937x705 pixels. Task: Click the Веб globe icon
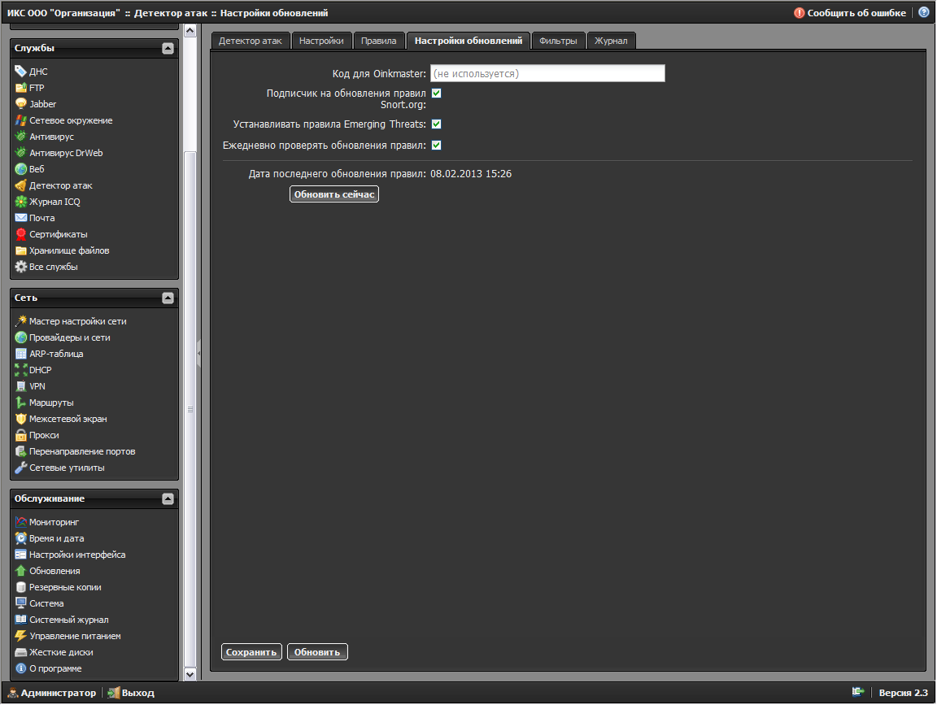point(21,169)
